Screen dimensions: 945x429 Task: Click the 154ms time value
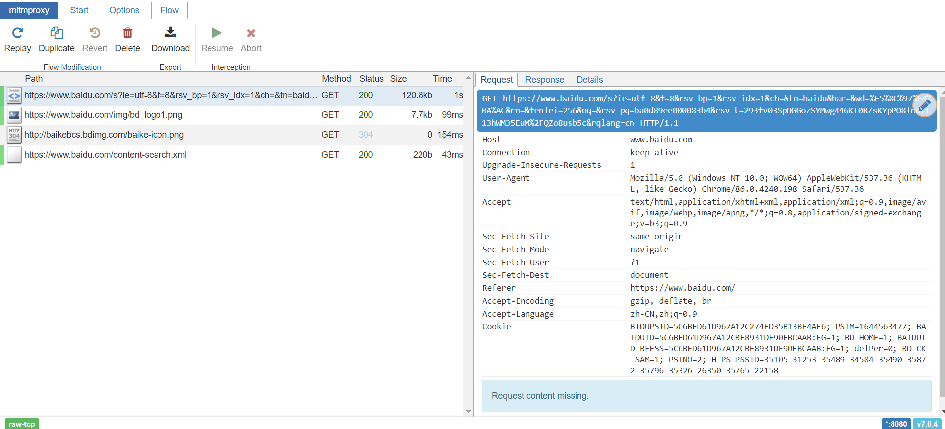coord(450,135)
